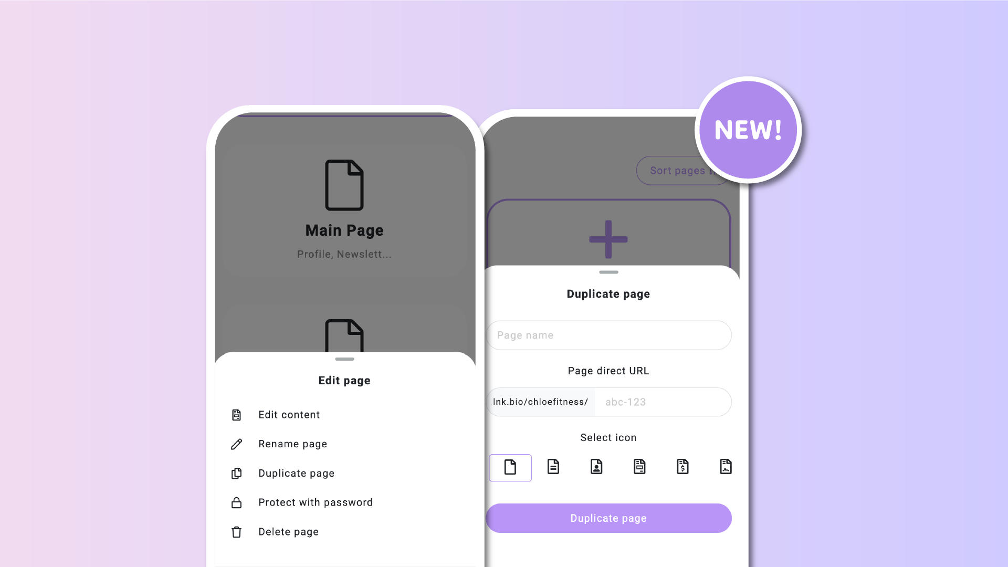Click the Duplicate page button to confirm
Viewport: 1008px width, 567px height.
(x=608, y=518)
